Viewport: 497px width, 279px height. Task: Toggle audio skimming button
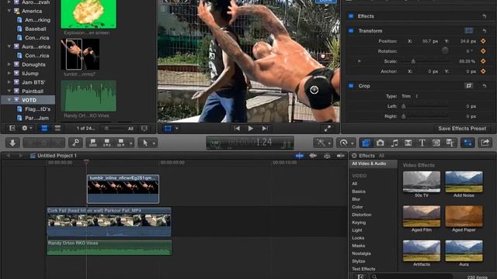point(313,156)
